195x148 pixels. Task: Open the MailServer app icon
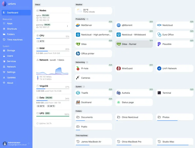click(78, 25)
